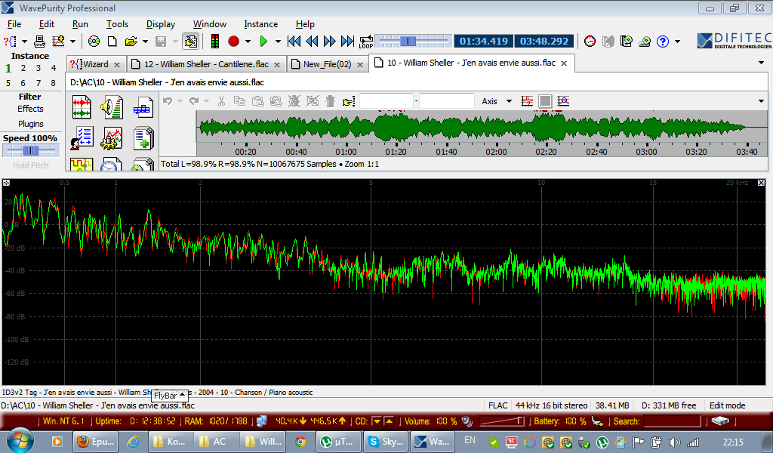Switch to the Cantilene.flac tab
Viewport: 773px width, 453px height.
tap(205, 64)
